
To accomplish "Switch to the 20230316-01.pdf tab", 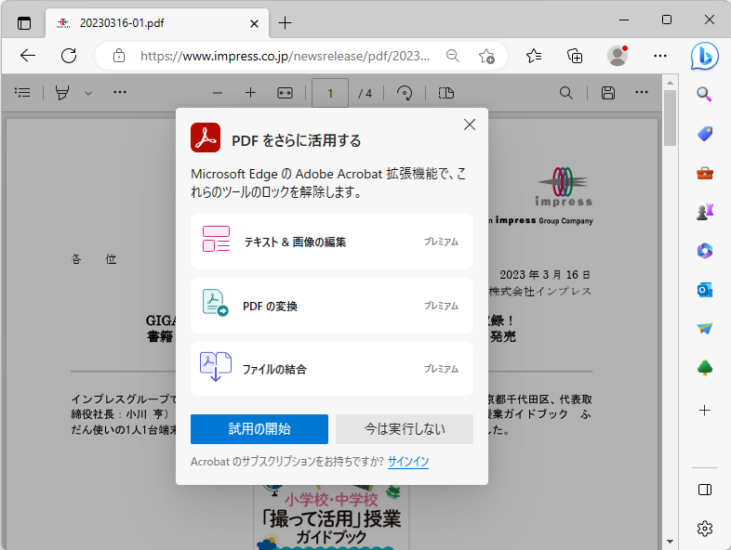I will coord(157,23).
